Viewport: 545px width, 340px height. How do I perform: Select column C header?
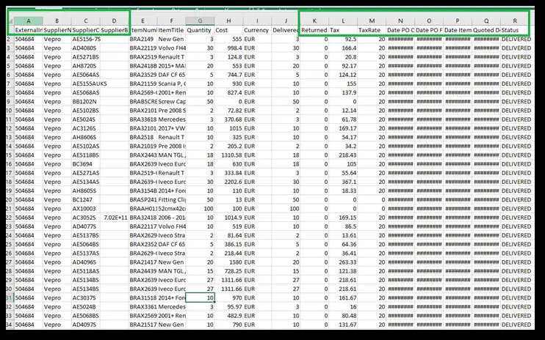click(x=86, y=21)
